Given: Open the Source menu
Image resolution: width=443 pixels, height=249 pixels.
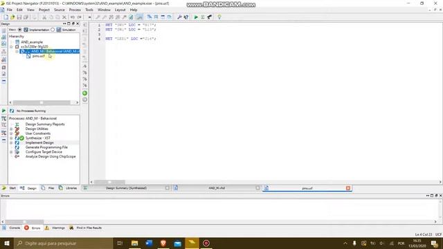Looking at the screenshot, I should pos(60,10).
